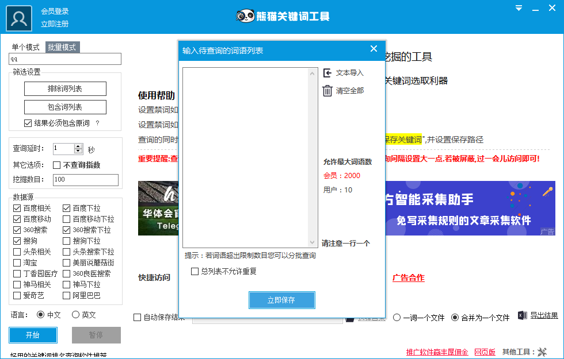The height and width of the screenshot is (359, 564).
Task: Check 头条搜索下拉 data source
Action: tap(66, 252)
